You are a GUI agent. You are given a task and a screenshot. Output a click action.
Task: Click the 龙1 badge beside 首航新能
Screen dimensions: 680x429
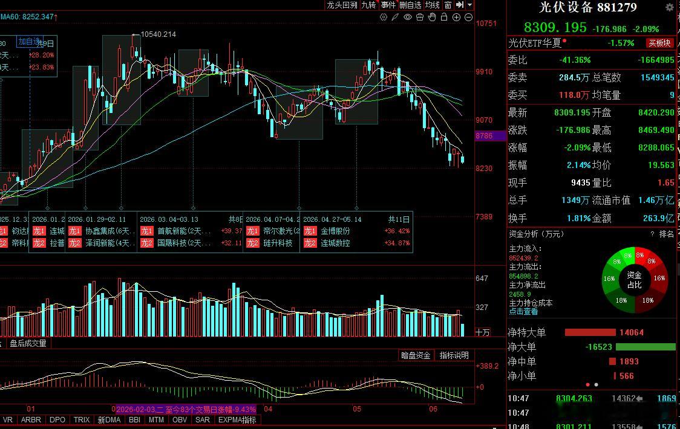(146, 231)
